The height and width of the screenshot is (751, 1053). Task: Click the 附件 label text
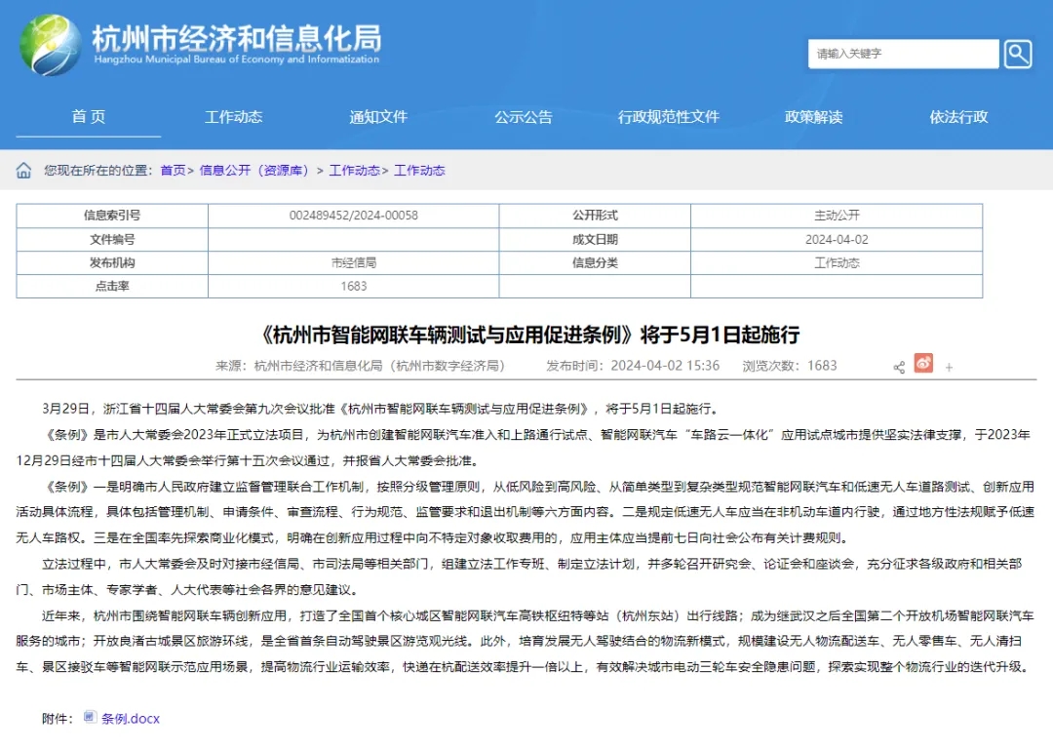tap(58, 719)
